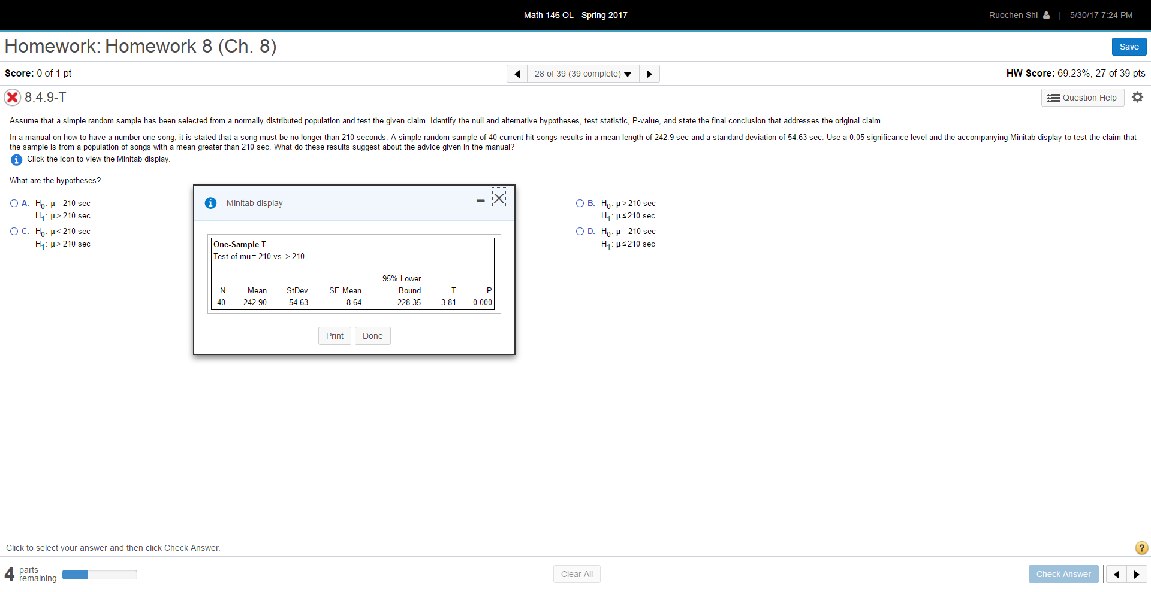Click the red X incorrect-answer icon
This screenshot has height=592, width=1151.
coord(12,97)
